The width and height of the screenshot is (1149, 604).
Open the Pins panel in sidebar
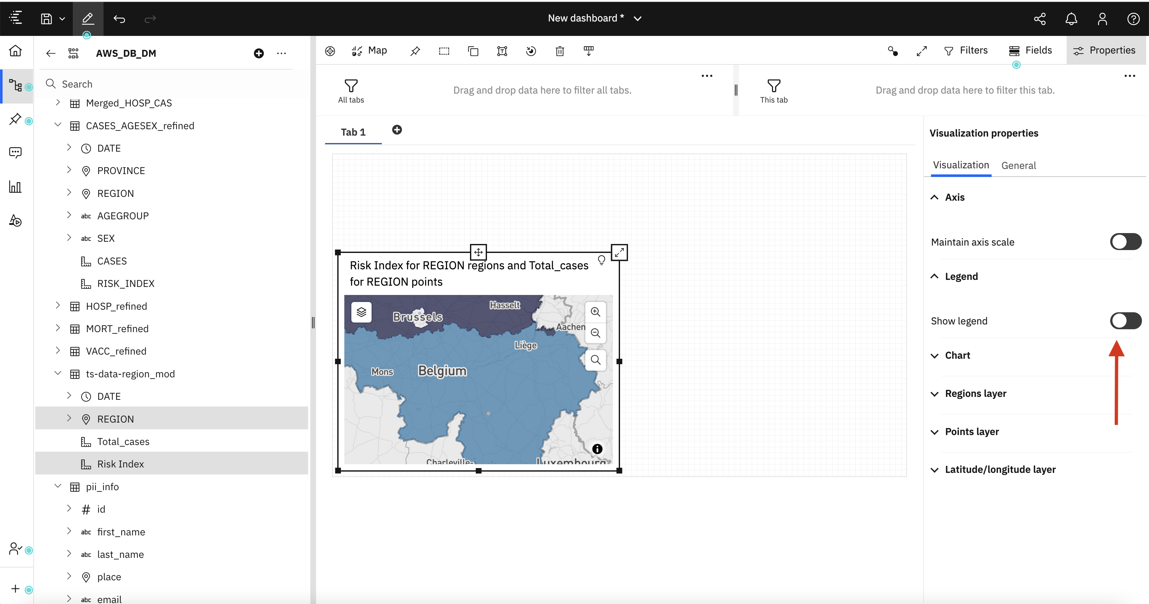point(16,119)
